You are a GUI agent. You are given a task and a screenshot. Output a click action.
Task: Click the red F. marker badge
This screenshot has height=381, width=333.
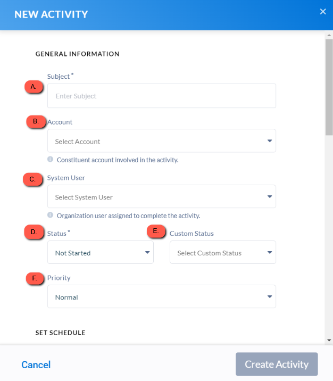tap(35, 278)
